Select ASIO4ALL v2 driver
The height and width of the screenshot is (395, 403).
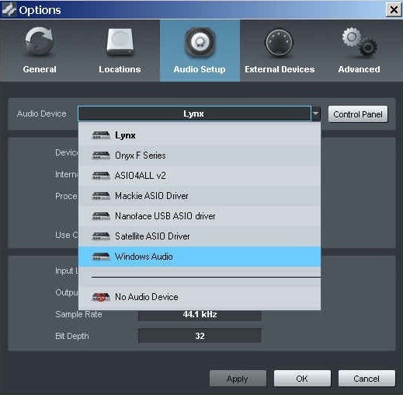pos(200,176)
